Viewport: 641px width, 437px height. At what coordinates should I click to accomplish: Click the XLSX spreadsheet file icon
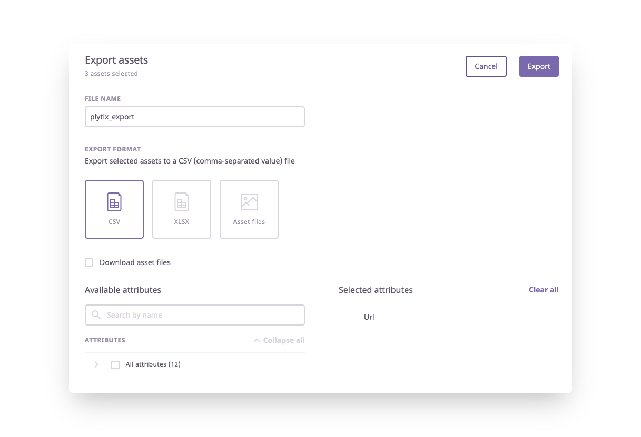[182, 202]
